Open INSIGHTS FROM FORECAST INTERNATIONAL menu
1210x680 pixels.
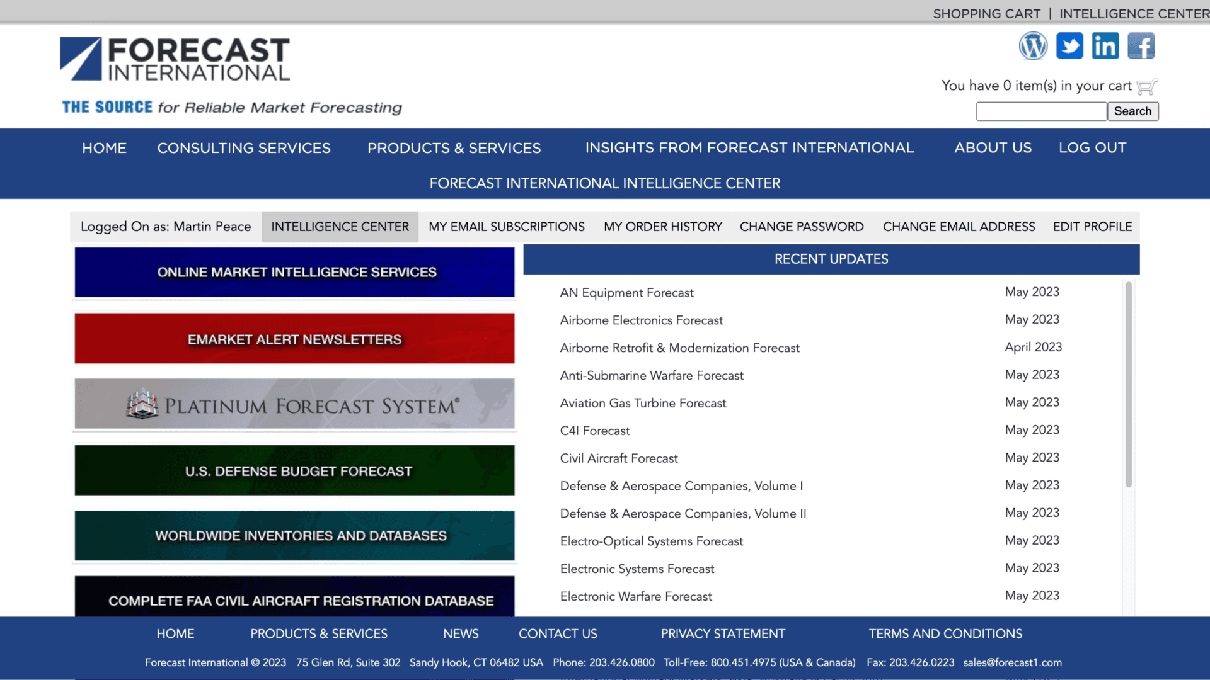pyautogui.click(x=749, y=148)
